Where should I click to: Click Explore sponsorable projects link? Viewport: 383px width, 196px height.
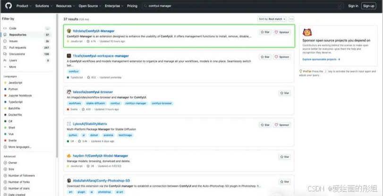pos(321,59)
